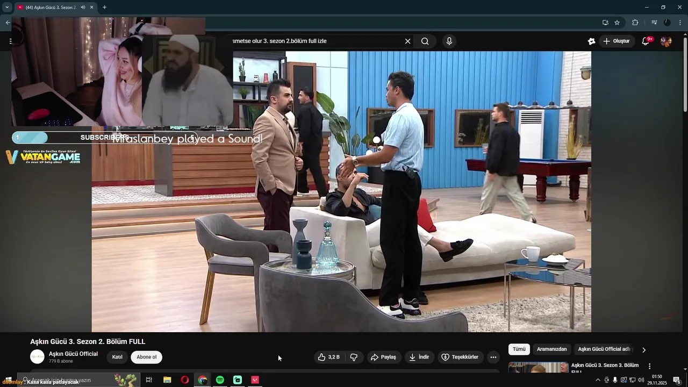This screenshot has height=387, width=688.
Task: Open Windows notification center
Action: (x=677, y=380)
